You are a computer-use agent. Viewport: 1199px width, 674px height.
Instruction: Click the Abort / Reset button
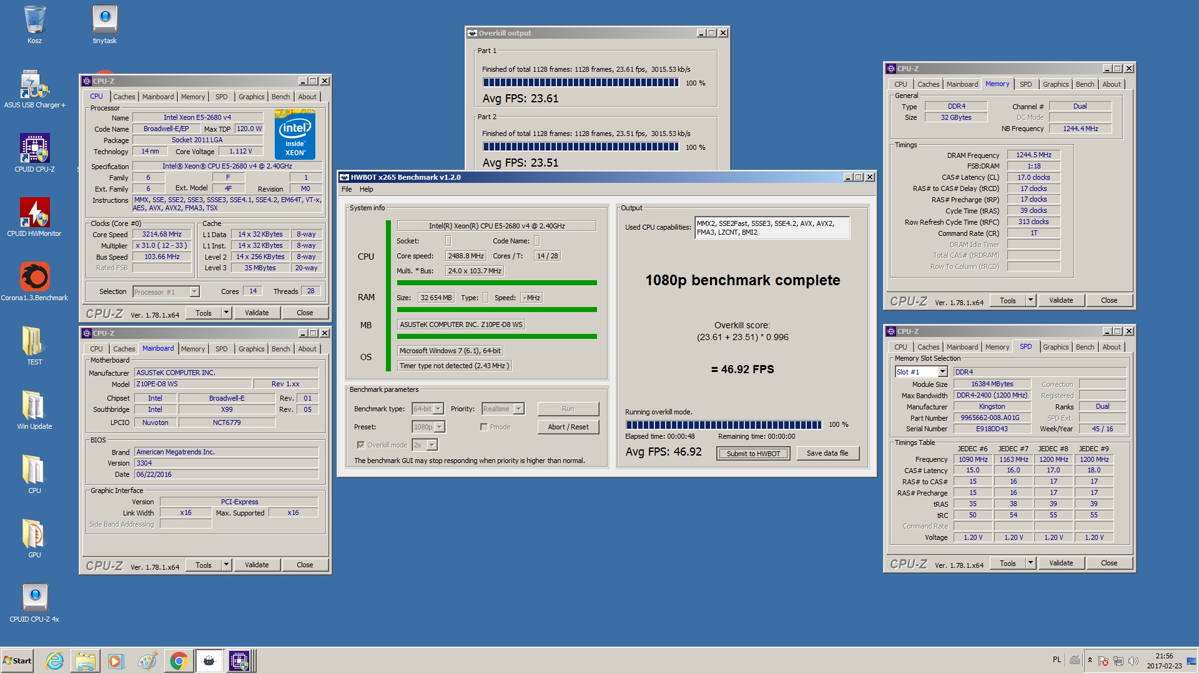point(568,427)
